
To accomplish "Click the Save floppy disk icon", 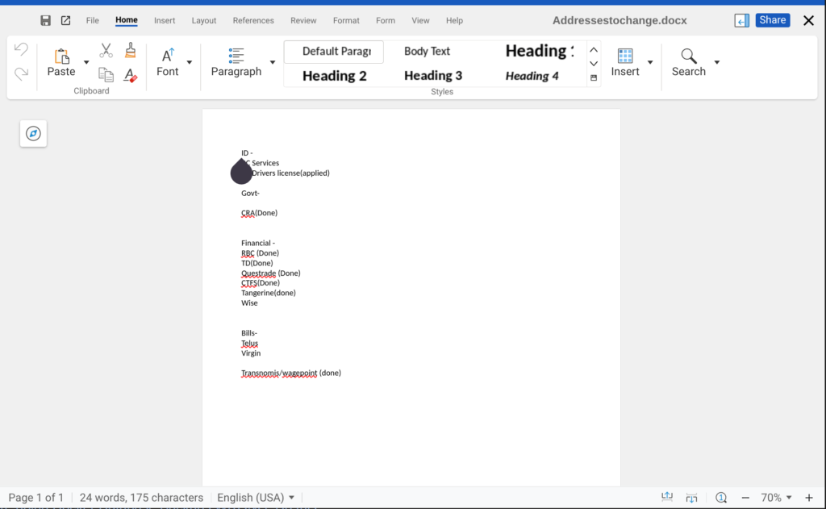I will click(46, 20).
